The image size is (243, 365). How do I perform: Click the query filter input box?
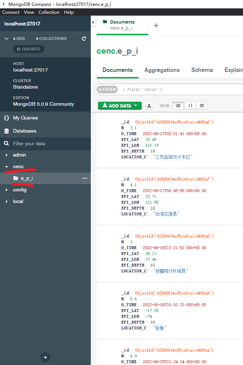click(x=182, y=89)
